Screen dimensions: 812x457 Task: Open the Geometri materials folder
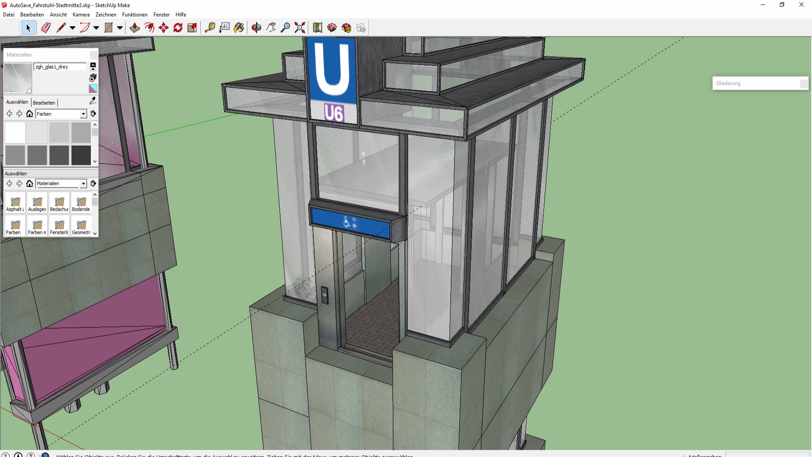pyautogui.click(x=81, y=226)
